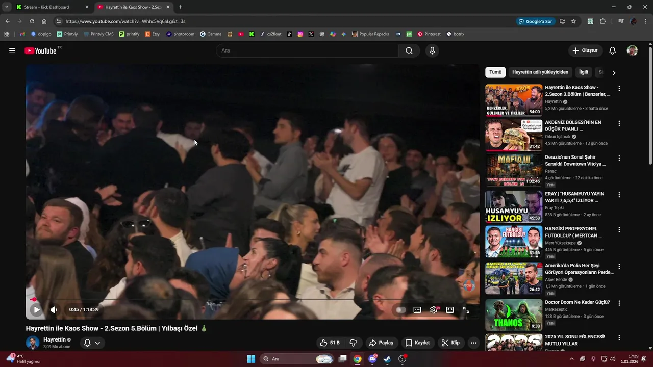Go back to previous page
The image size is (653, 367).
[x=7, y=21]
